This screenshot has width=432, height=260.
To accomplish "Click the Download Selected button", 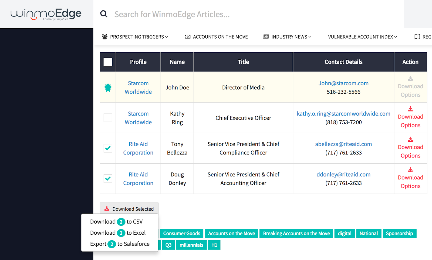I will coord(129,209).
